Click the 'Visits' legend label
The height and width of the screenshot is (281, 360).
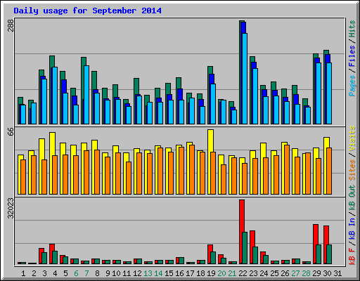coord(352,138)
